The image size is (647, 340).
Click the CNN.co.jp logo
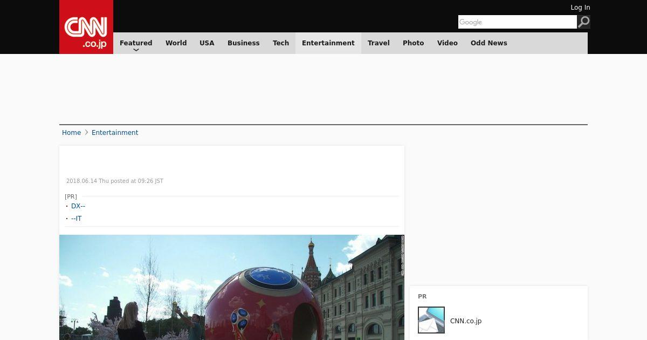point(86,27)
